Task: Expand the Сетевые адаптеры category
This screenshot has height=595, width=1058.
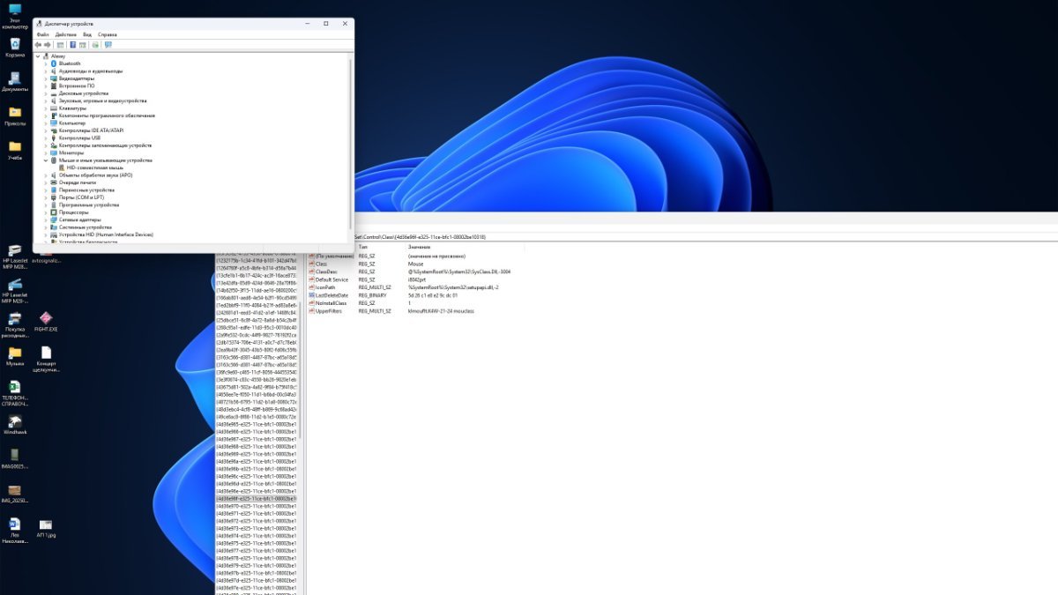Action: click(46, 219)
